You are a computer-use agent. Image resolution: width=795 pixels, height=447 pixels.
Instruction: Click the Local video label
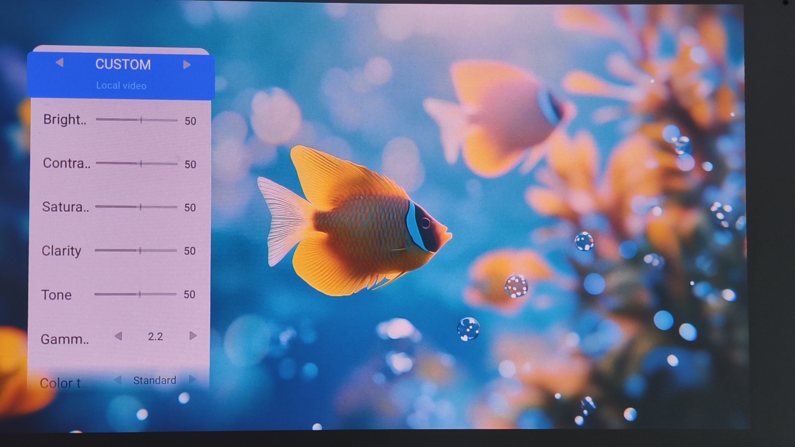coord(121,86)
